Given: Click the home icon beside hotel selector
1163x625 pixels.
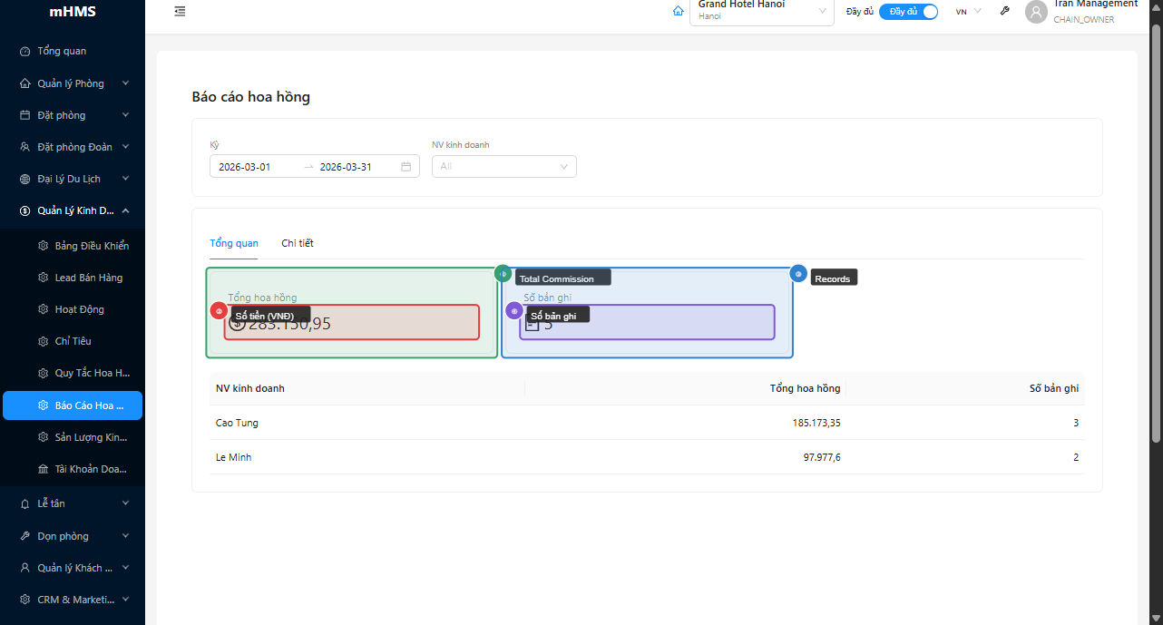Looking at the screenshot, I should 678,12.
